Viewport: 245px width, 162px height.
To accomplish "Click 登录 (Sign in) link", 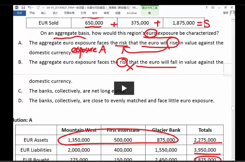I will (226, 13).
